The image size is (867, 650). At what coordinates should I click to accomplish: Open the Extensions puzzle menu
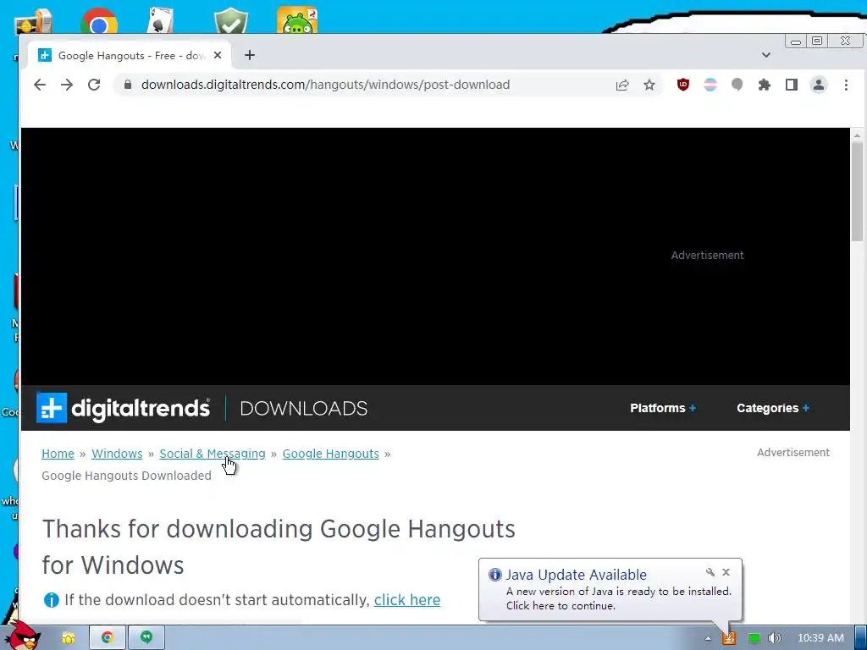tap(765, 85)
